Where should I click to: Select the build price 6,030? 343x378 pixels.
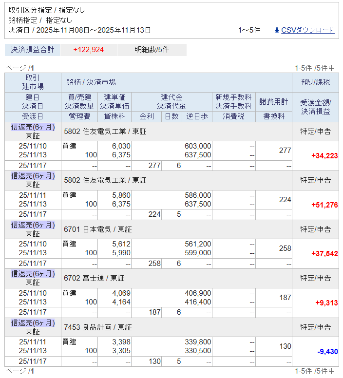121,146
